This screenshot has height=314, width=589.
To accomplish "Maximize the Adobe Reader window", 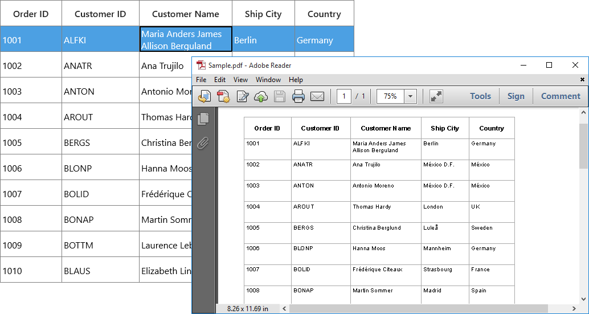I will pos(549,66).
